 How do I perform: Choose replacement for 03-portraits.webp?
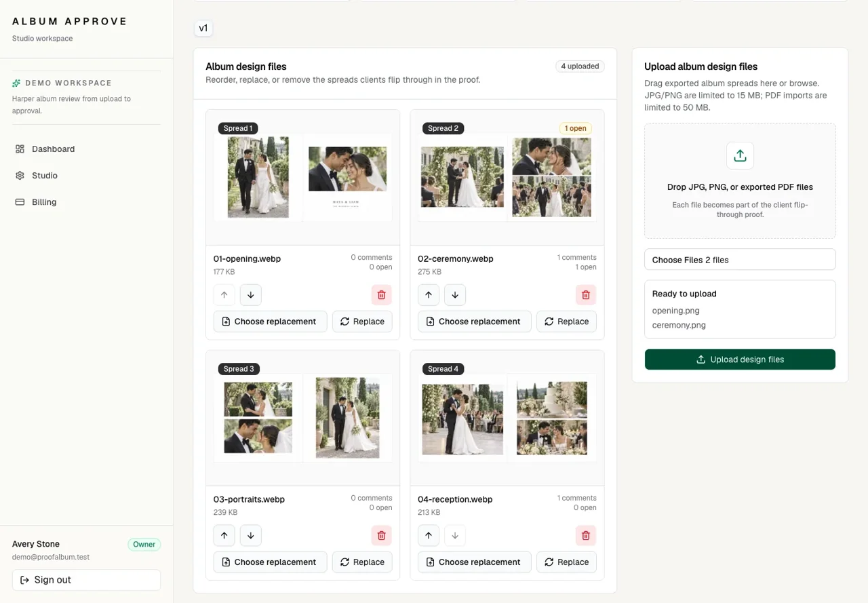click(271, 562)
